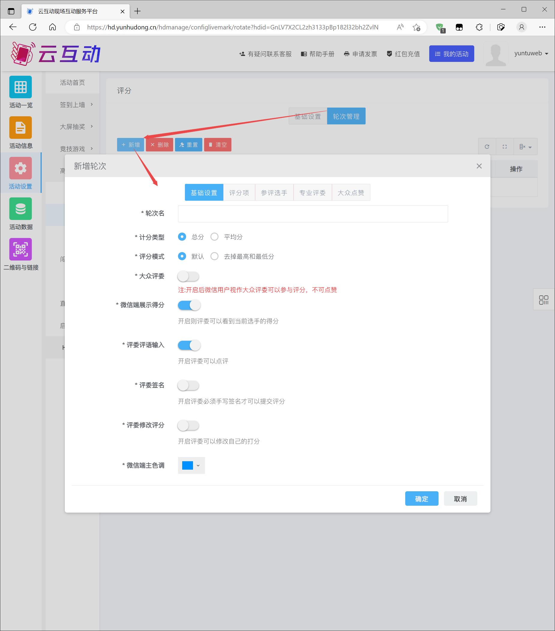The height and width of the screenshot is (631, 555).
Task: Click the floating QR code side button
Action: [543, 300]
